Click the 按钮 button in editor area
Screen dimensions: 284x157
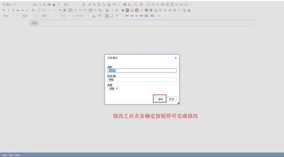coord(34,23)
